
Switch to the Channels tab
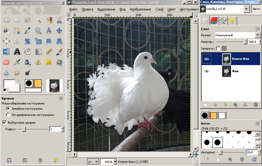click(x=214, y=20)
